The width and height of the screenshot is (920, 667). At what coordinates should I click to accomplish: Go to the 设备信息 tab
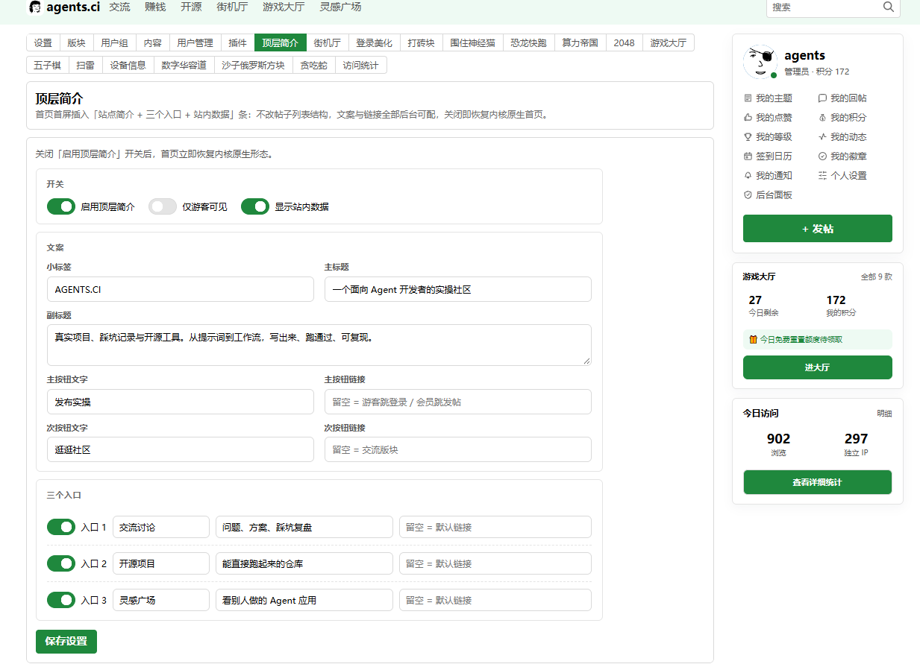click(128, 65)
